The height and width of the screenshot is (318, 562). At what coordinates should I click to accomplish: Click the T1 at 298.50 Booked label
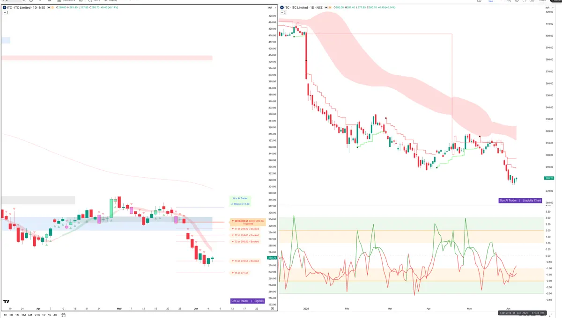pyautogui.click(x=245, y=229)
